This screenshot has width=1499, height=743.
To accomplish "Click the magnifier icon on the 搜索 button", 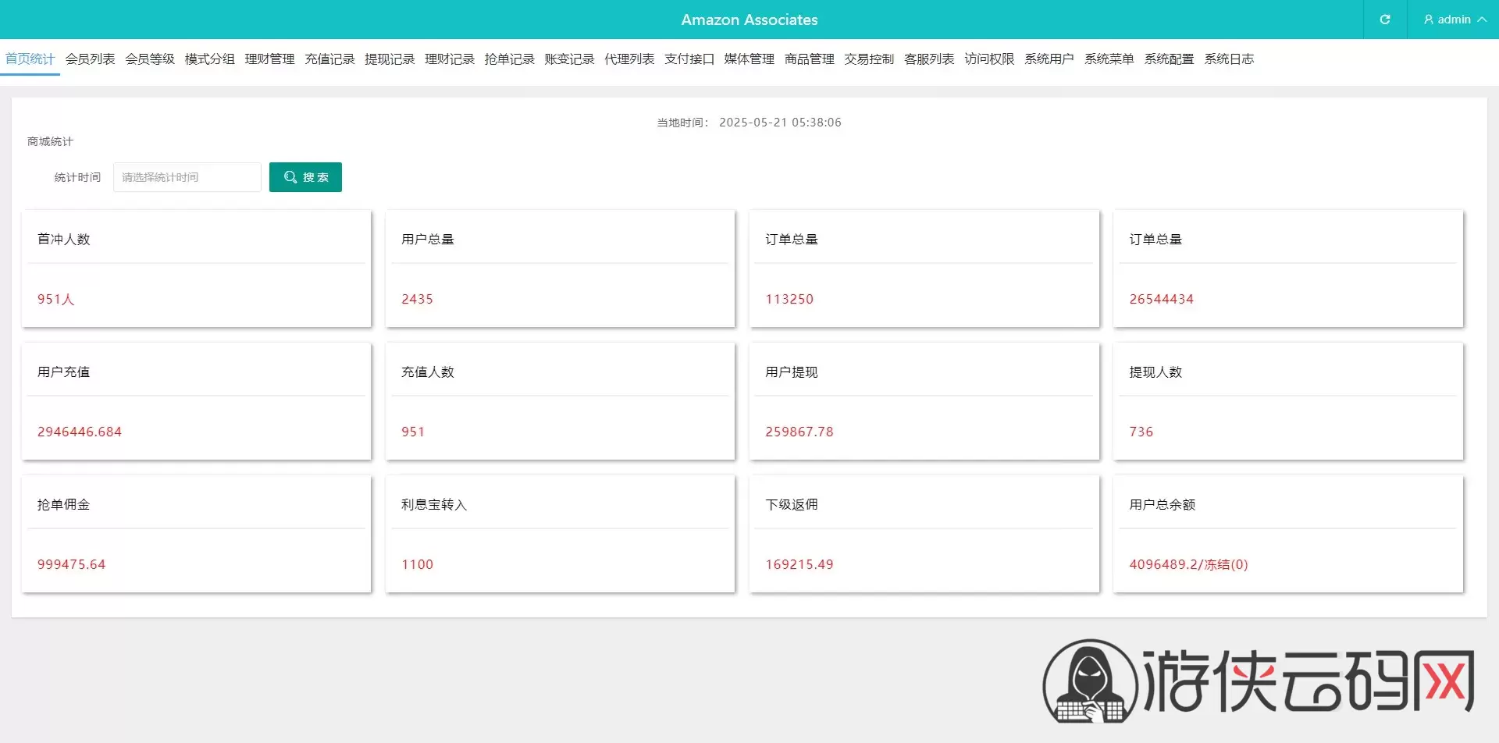I will click(x=290, y=177).
